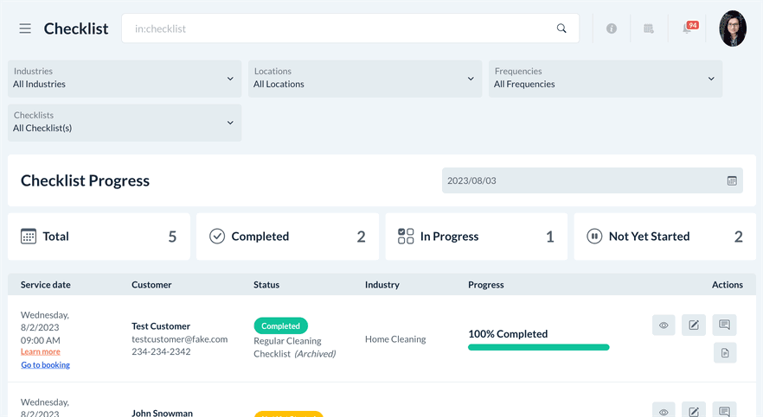
Task: Follow the Go to booking link
Action: tap(46, 365)
